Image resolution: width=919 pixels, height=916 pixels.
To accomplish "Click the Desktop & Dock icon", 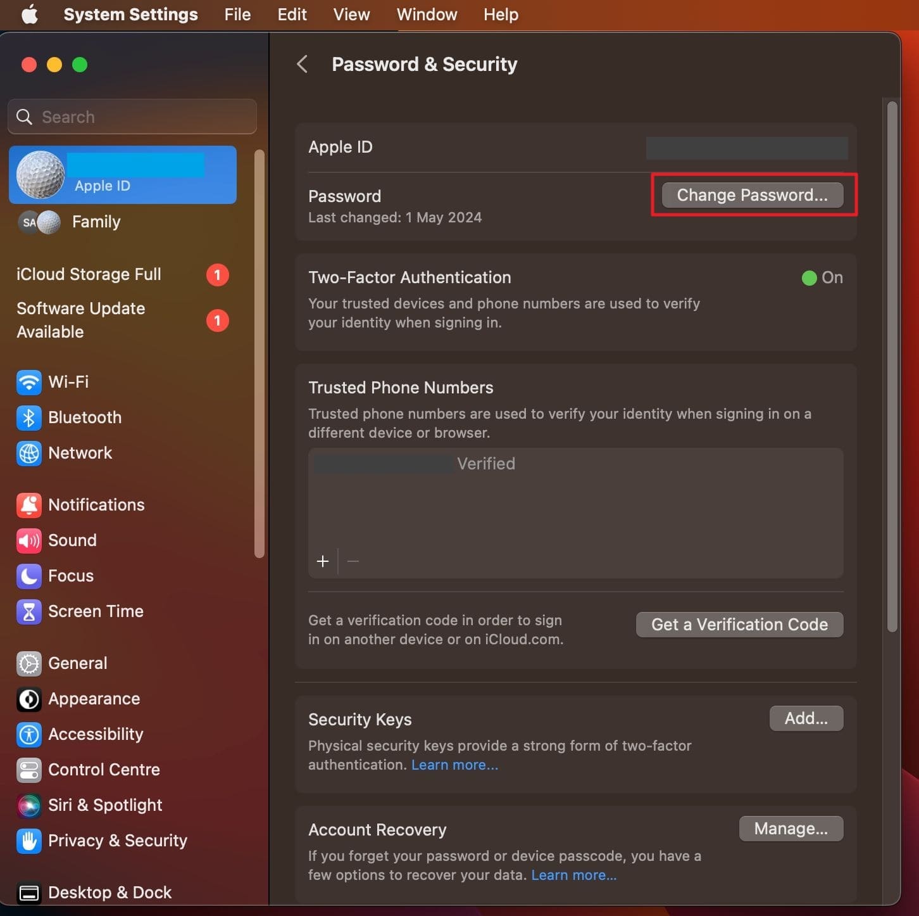I will click(29, 893).
